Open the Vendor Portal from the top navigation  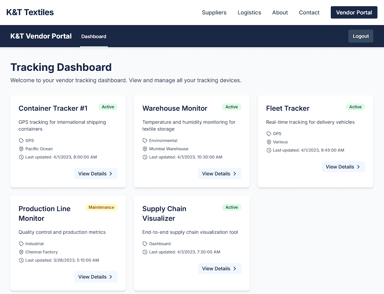354,12
